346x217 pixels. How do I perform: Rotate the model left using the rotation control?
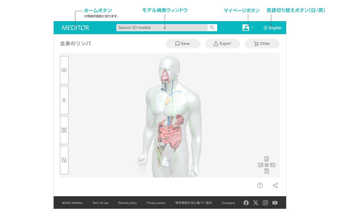click(260, 165)
